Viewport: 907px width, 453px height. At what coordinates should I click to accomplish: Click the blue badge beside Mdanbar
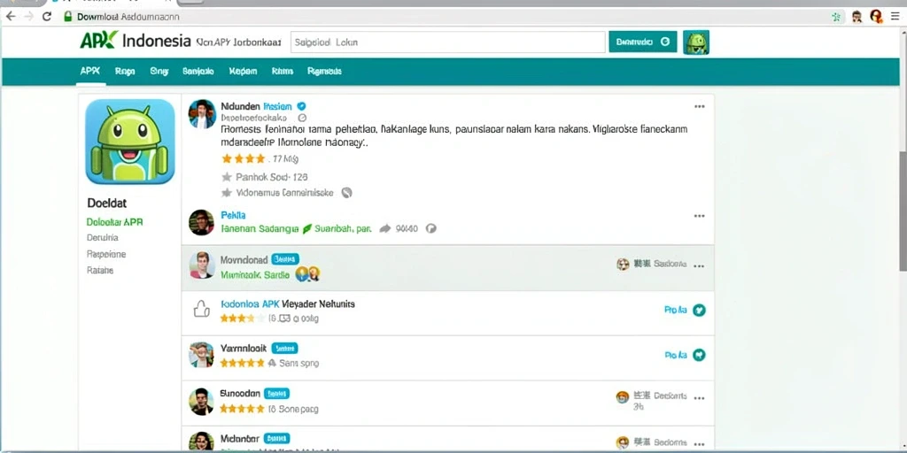coord(277,439)
